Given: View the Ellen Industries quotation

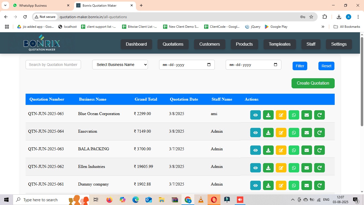Looking at the screenshot, I should [x=256, y=168].
